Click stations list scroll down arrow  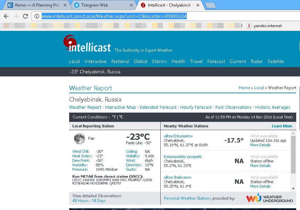click(x=293, y=189)
